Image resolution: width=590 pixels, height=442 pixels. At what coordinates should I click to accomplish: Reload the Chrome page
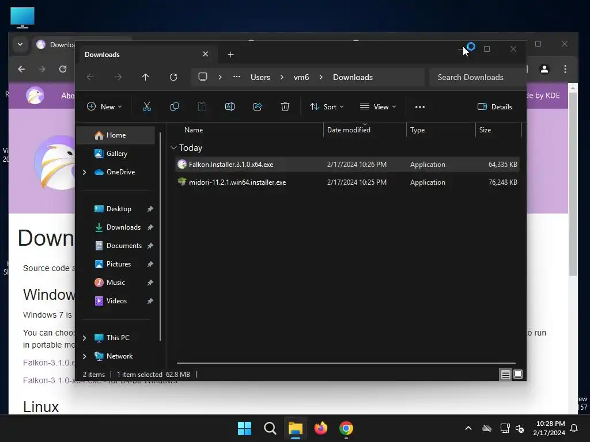(63, 69)
